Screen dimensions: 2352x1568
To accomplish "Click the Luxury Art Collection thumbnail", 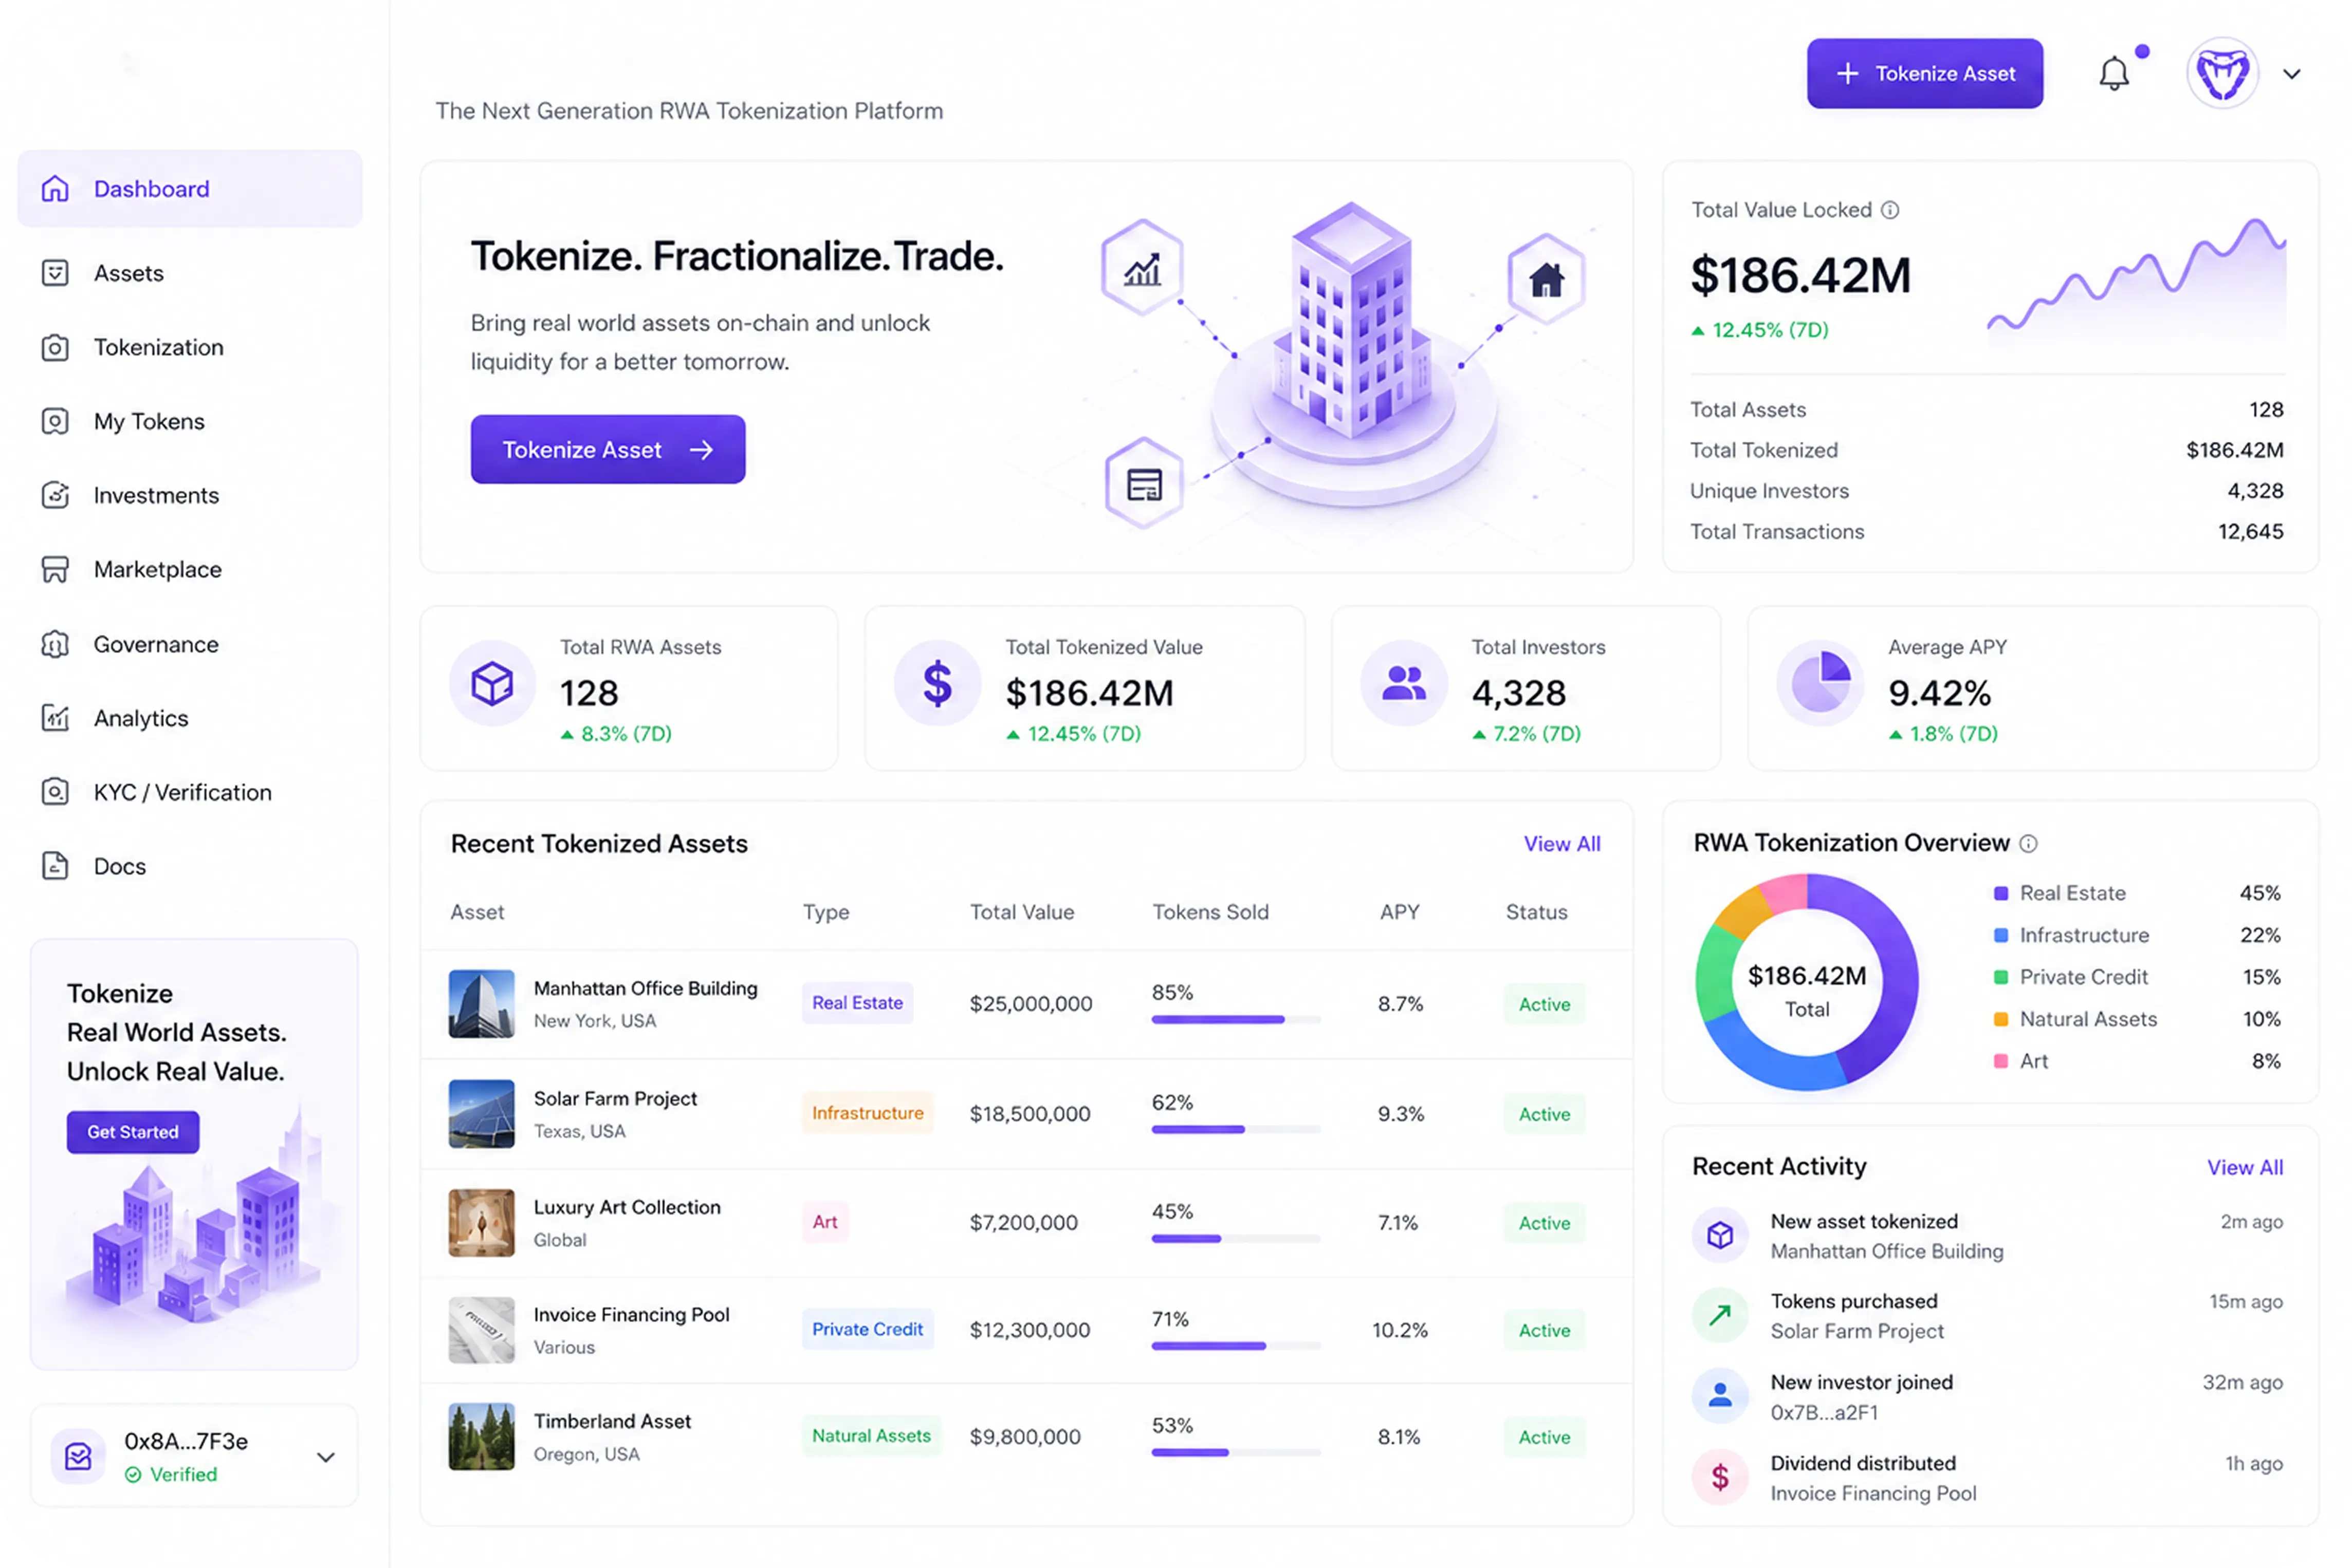I will click(481, 1222).
